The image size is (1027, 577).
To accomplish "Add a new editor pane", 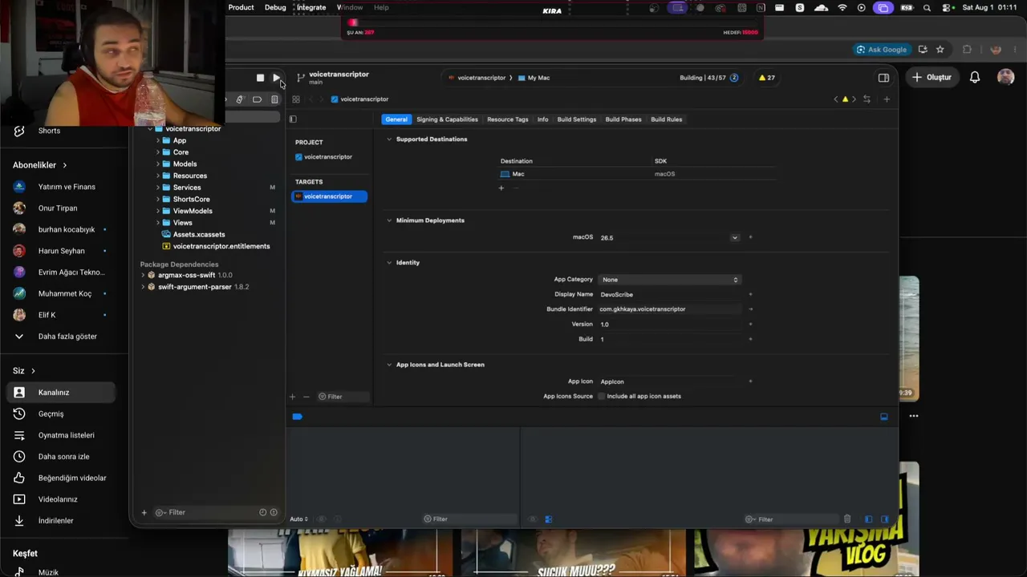I will point(887,99).
